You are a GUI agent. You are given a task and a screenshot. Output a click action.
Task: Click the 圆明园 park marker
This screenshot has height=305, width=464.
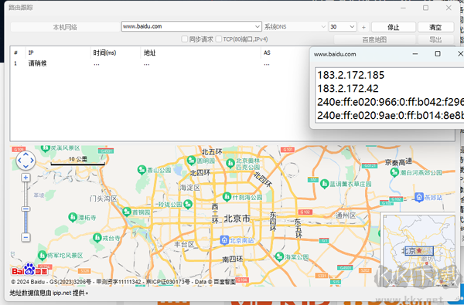(192, 161)
